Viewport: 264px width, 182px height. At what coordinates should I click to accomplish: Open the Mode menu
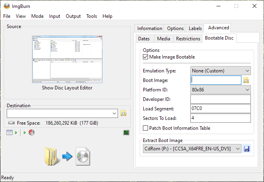[x=37, y=16]
